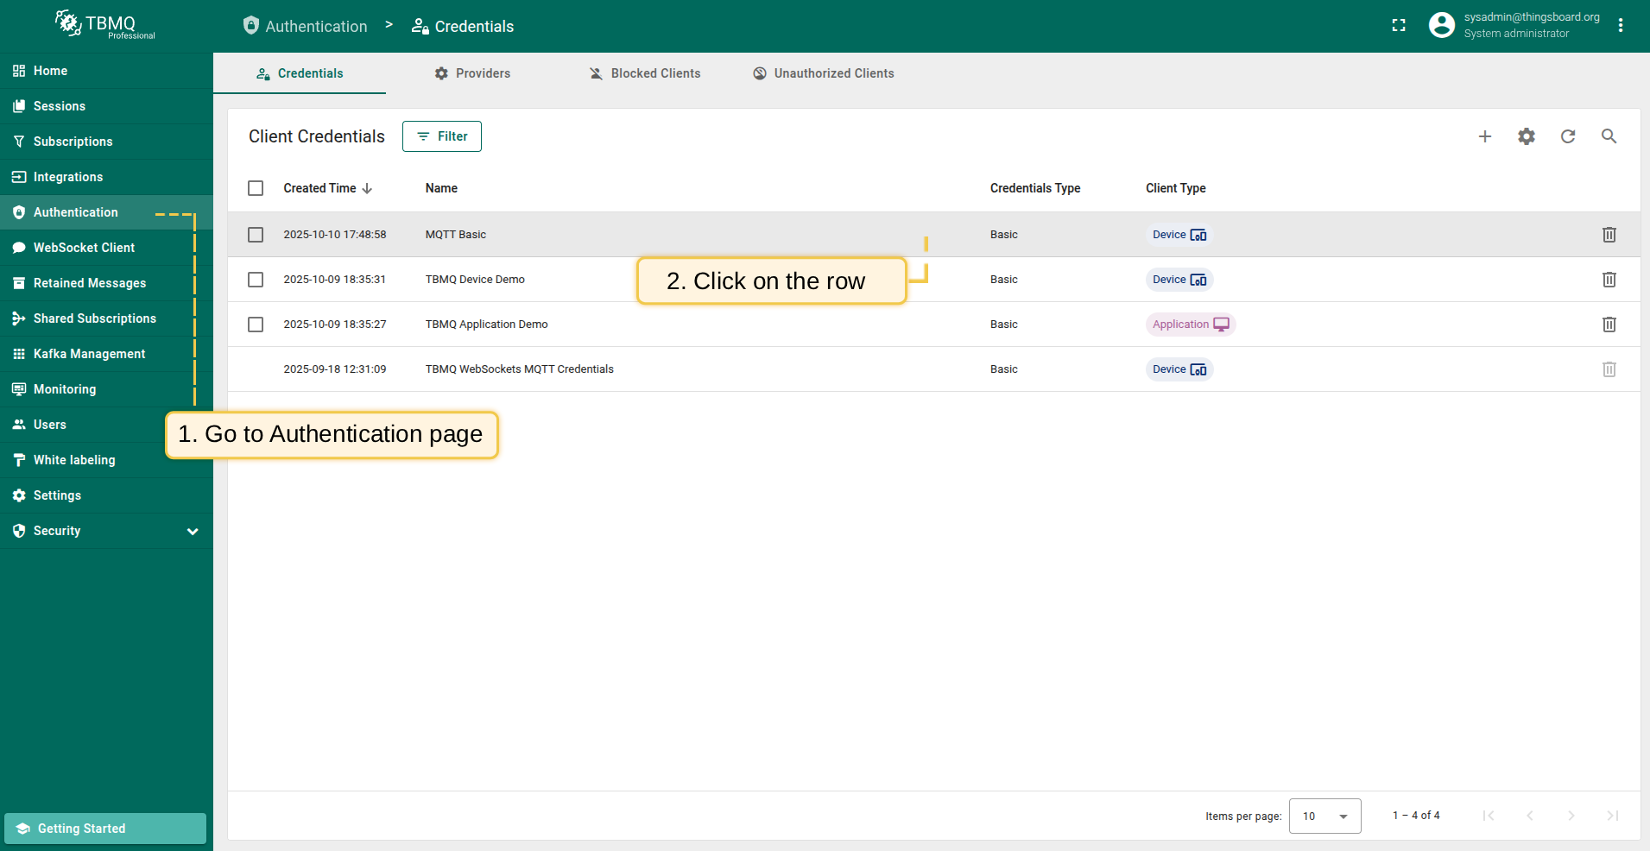Open the Getting Started button
Screen dimensions: 1650x851
coord(105,829)
